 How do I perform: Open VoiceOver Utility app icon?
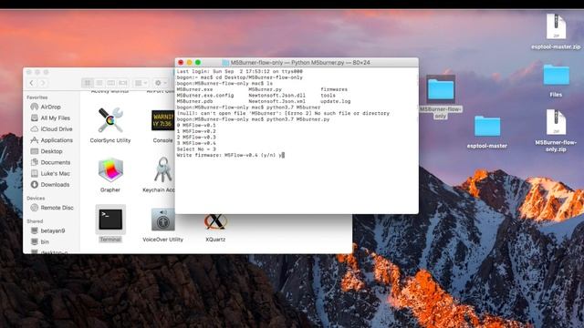click(x=162, y=219)
